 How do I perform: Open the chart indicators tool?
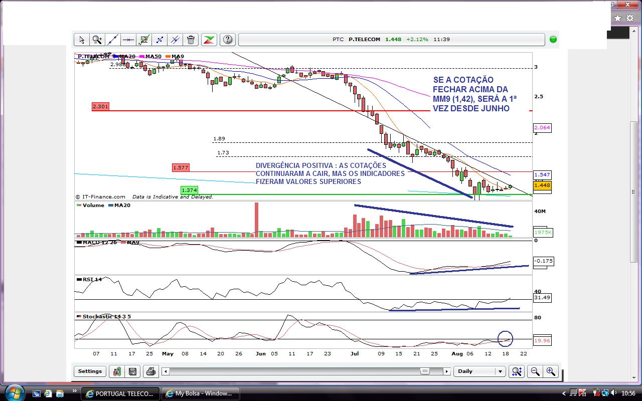(144, 40)
